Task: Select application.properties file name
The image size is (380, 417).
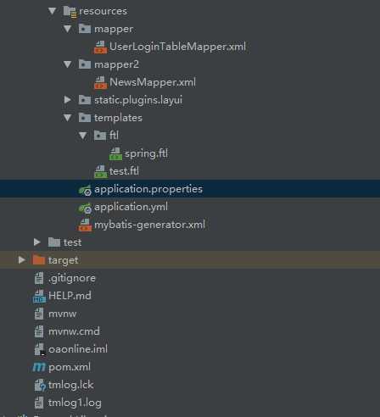Action: point(148,189)
